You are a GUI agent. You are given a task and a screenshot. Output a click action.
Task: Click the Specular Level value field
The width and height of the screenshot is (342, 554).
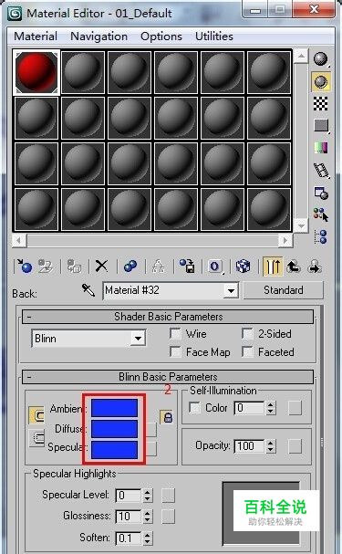(x=129, y=496)
